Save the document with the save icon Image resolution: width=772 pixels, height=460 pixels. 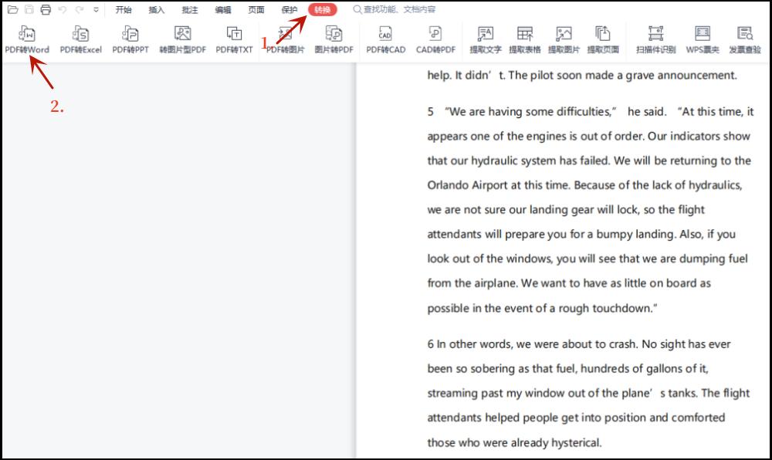29,9
